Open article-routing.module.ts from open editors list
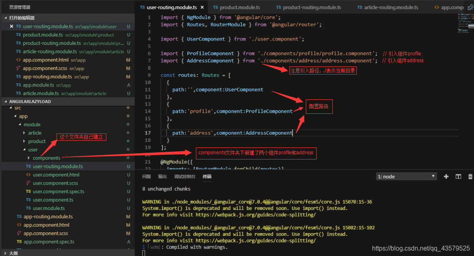474x256 pixels. [x=68, y=52]
